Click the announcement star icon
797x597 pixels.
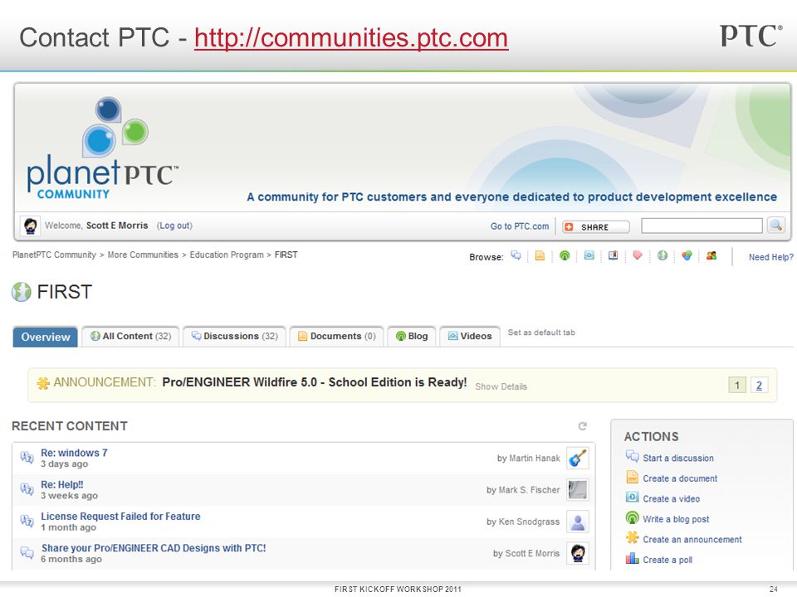click(x=42, y=383)
